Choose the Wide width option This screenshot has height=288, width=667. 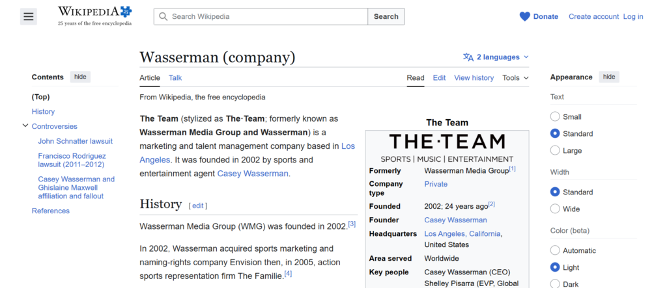click(555, 209)
